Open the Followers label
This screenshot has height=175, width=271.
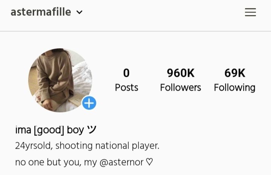click(180, 87)
